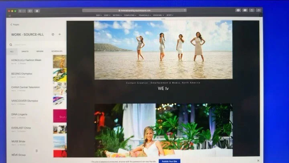Click the Safari address bar
The height and width of the screenshot is (163, 289).
pyautogui.click(x=134, y=10)
